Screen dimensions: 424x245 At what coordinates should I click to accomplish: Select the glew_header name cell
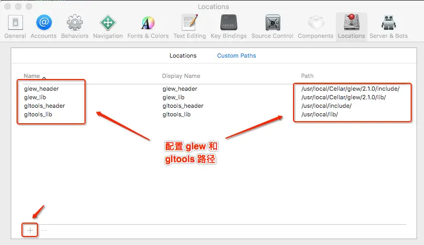coord(41,89)
